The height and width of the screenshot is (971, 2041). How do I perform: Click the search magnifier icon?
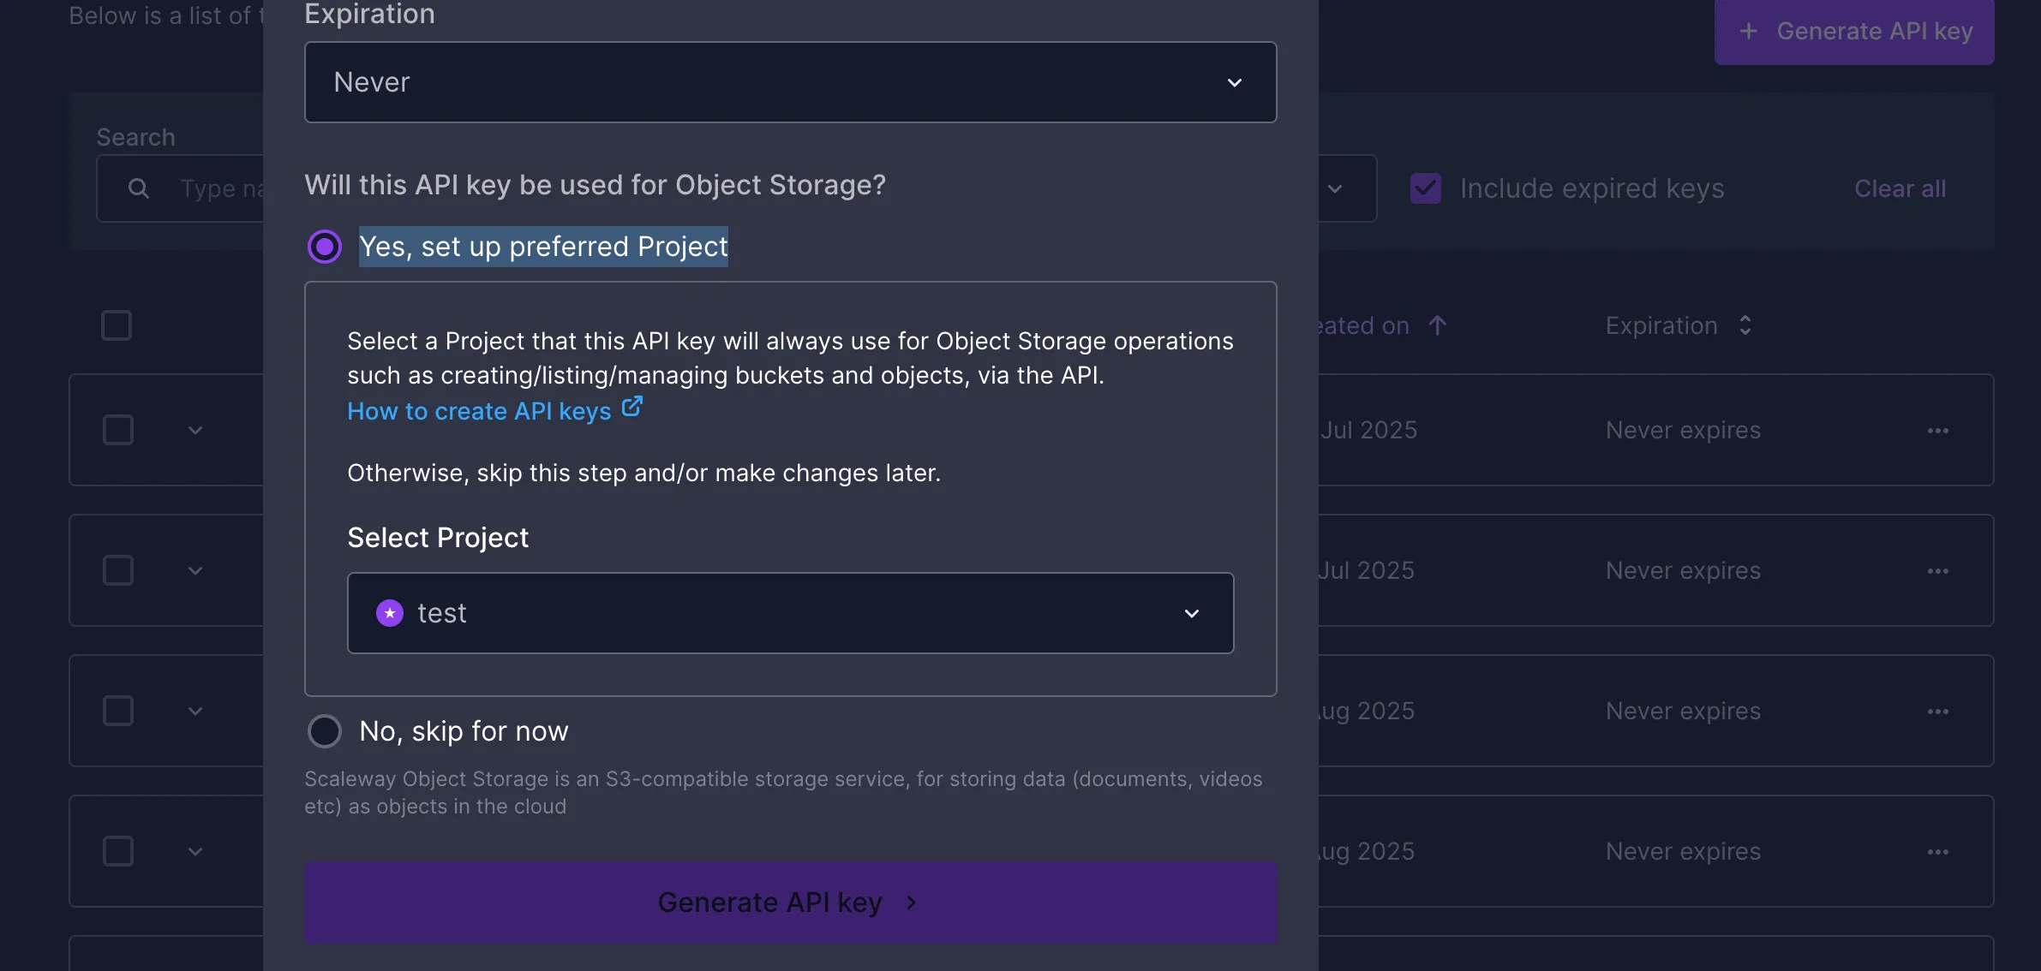(139, 188)
